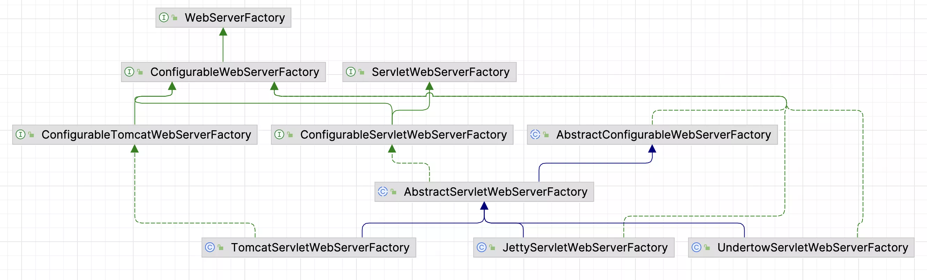Click the class icon of UndertowServletWebServerFactory
The height and width of the screenshot is (280, 927).
click(696, 247)
